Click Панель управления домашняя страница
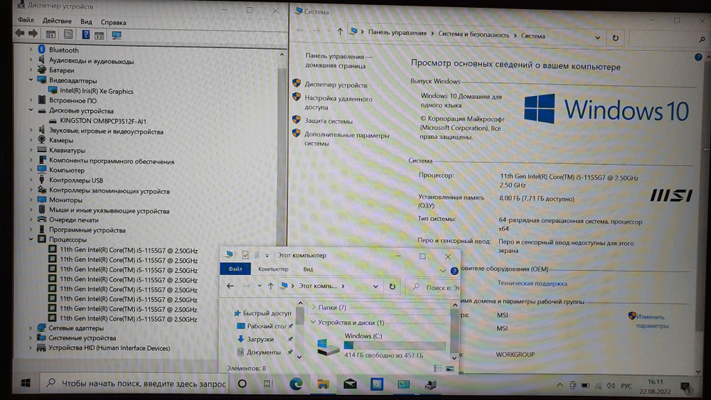 click(338, 60)
